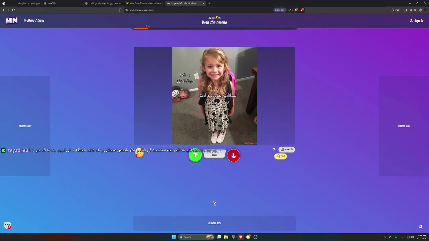Click the MiM logo
The height and width of the screenshot is (241, 429).
click(12, 21)
